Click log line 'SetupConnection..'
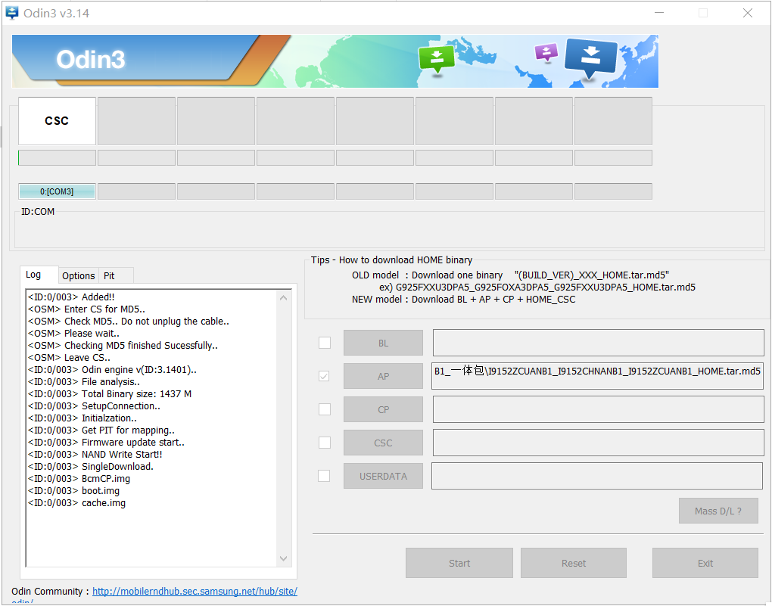This screenshot has width=772, height=606. 94,406
